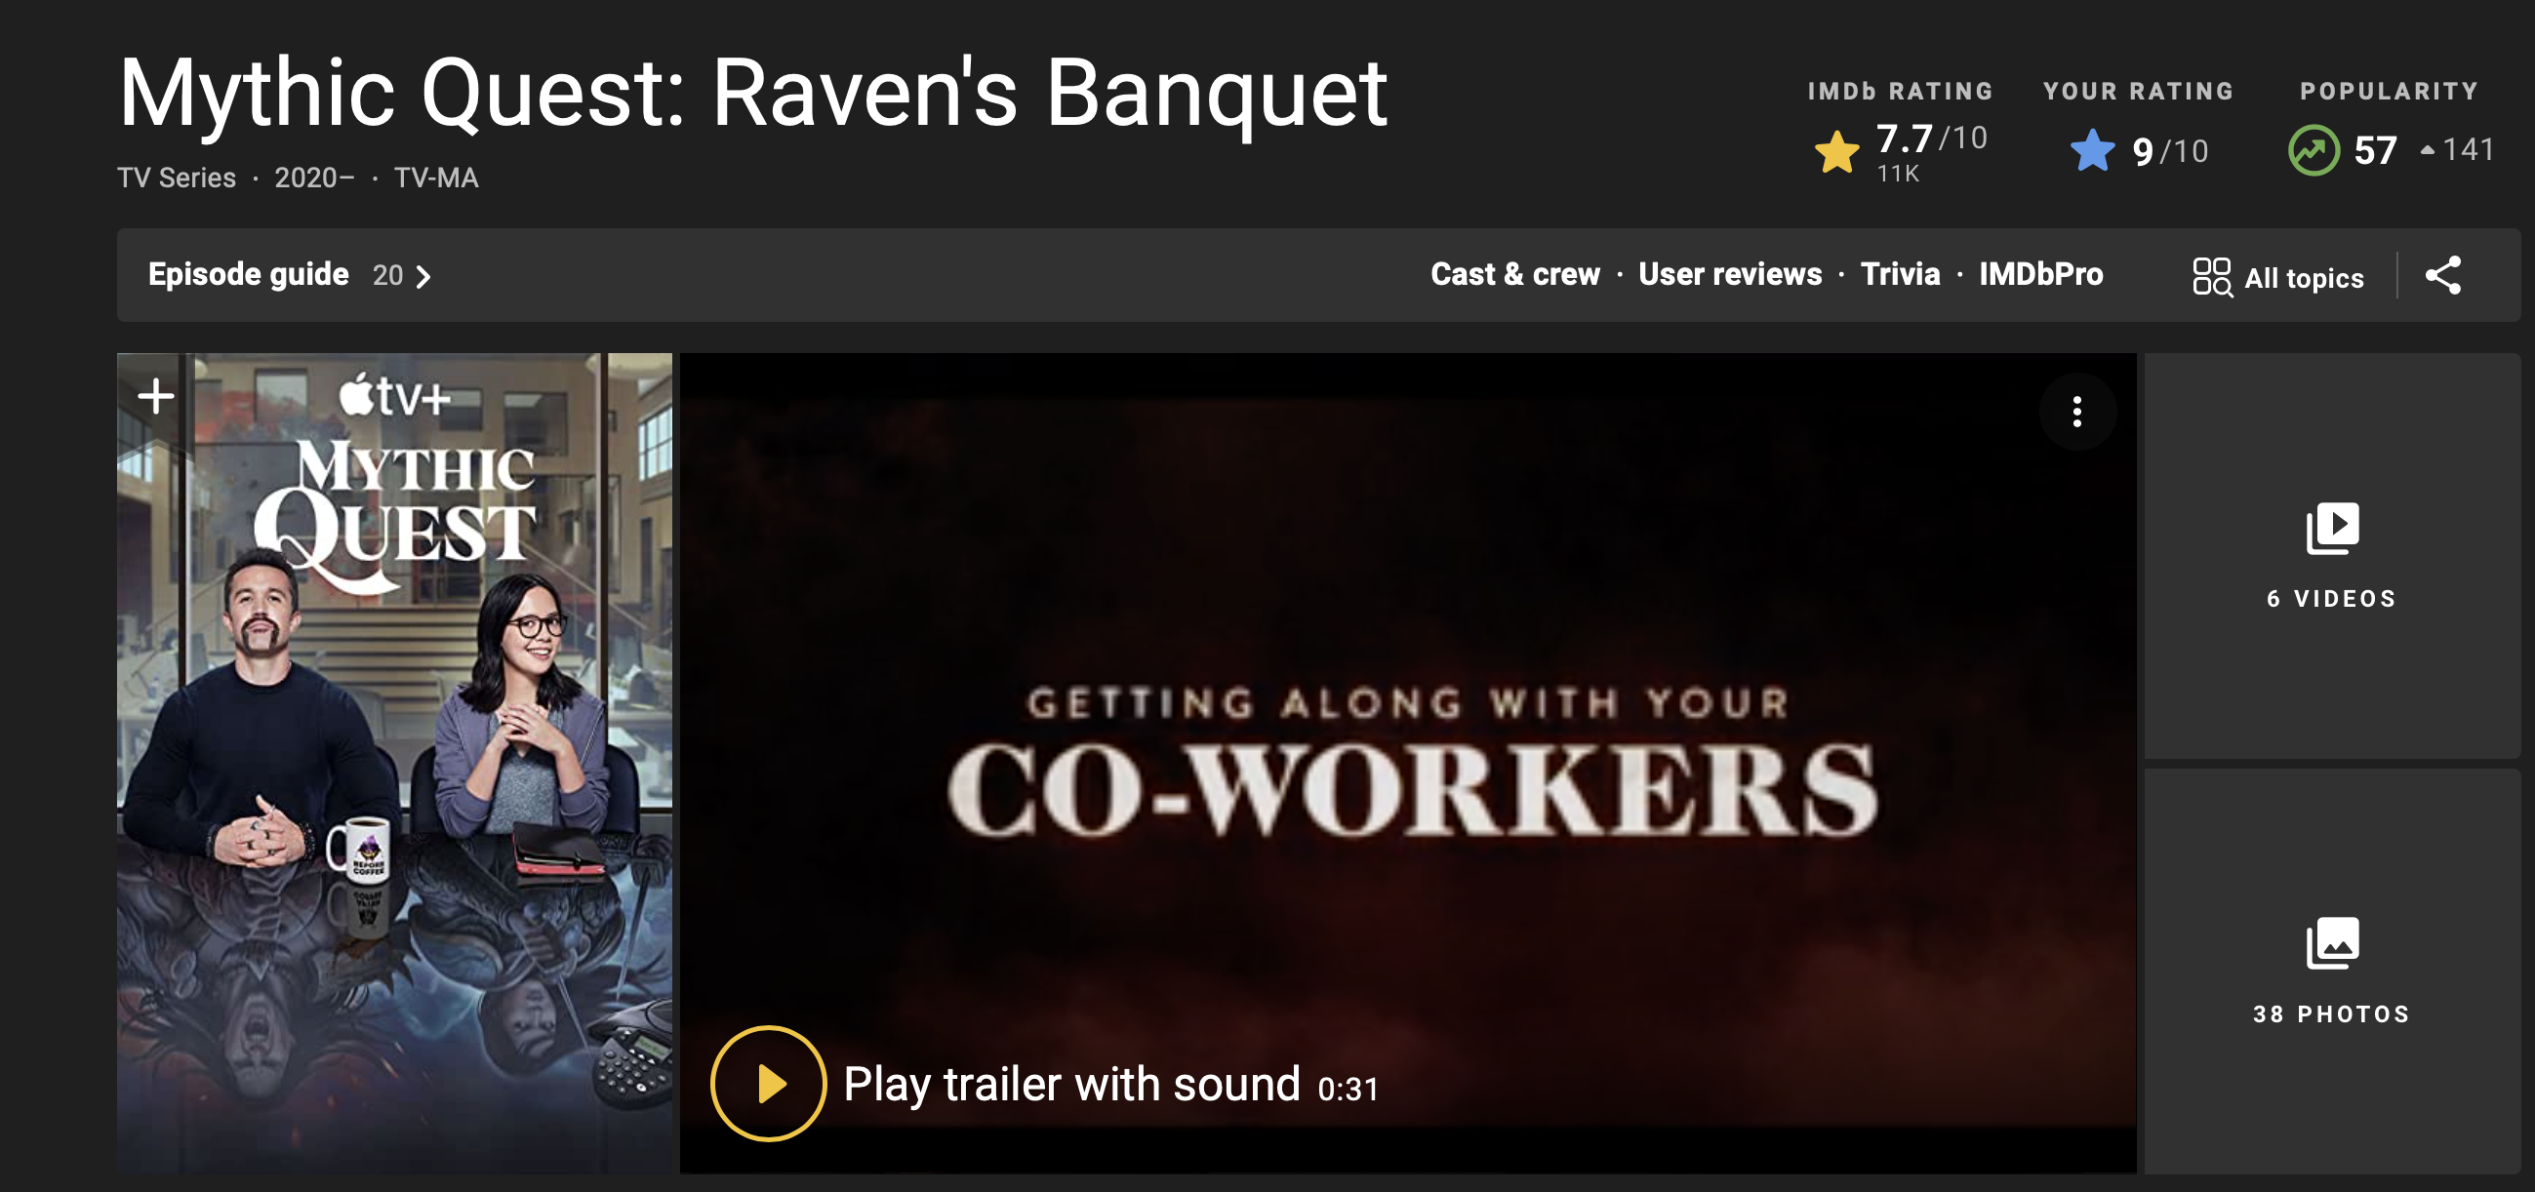
Task: Open the 38 Photos gallery icon
Action: pos(2331,944)
